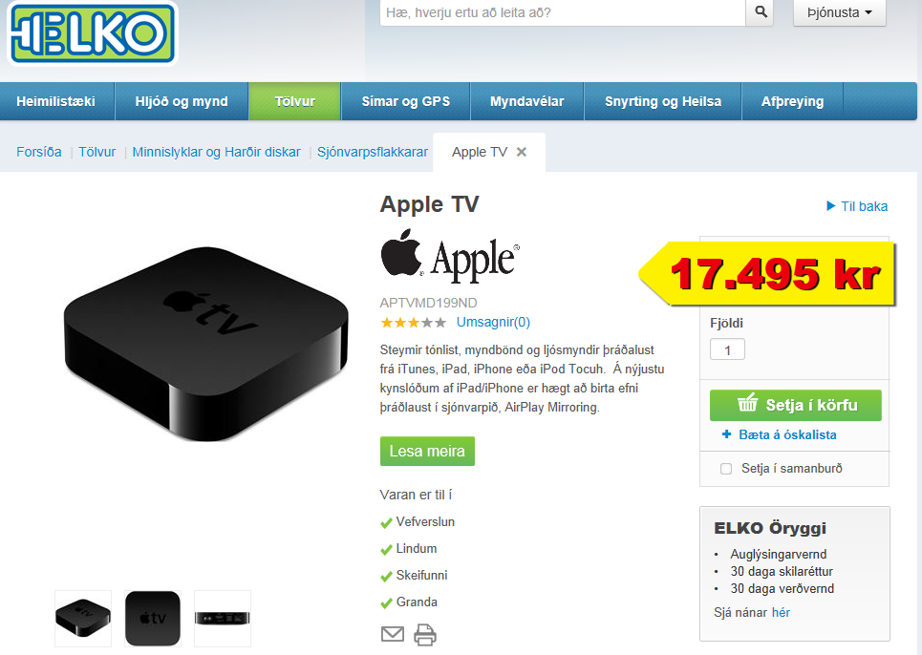This screenshot has width=922, height=655.
Task: Click the Til baka link
Action: click(x=857, y=206)
